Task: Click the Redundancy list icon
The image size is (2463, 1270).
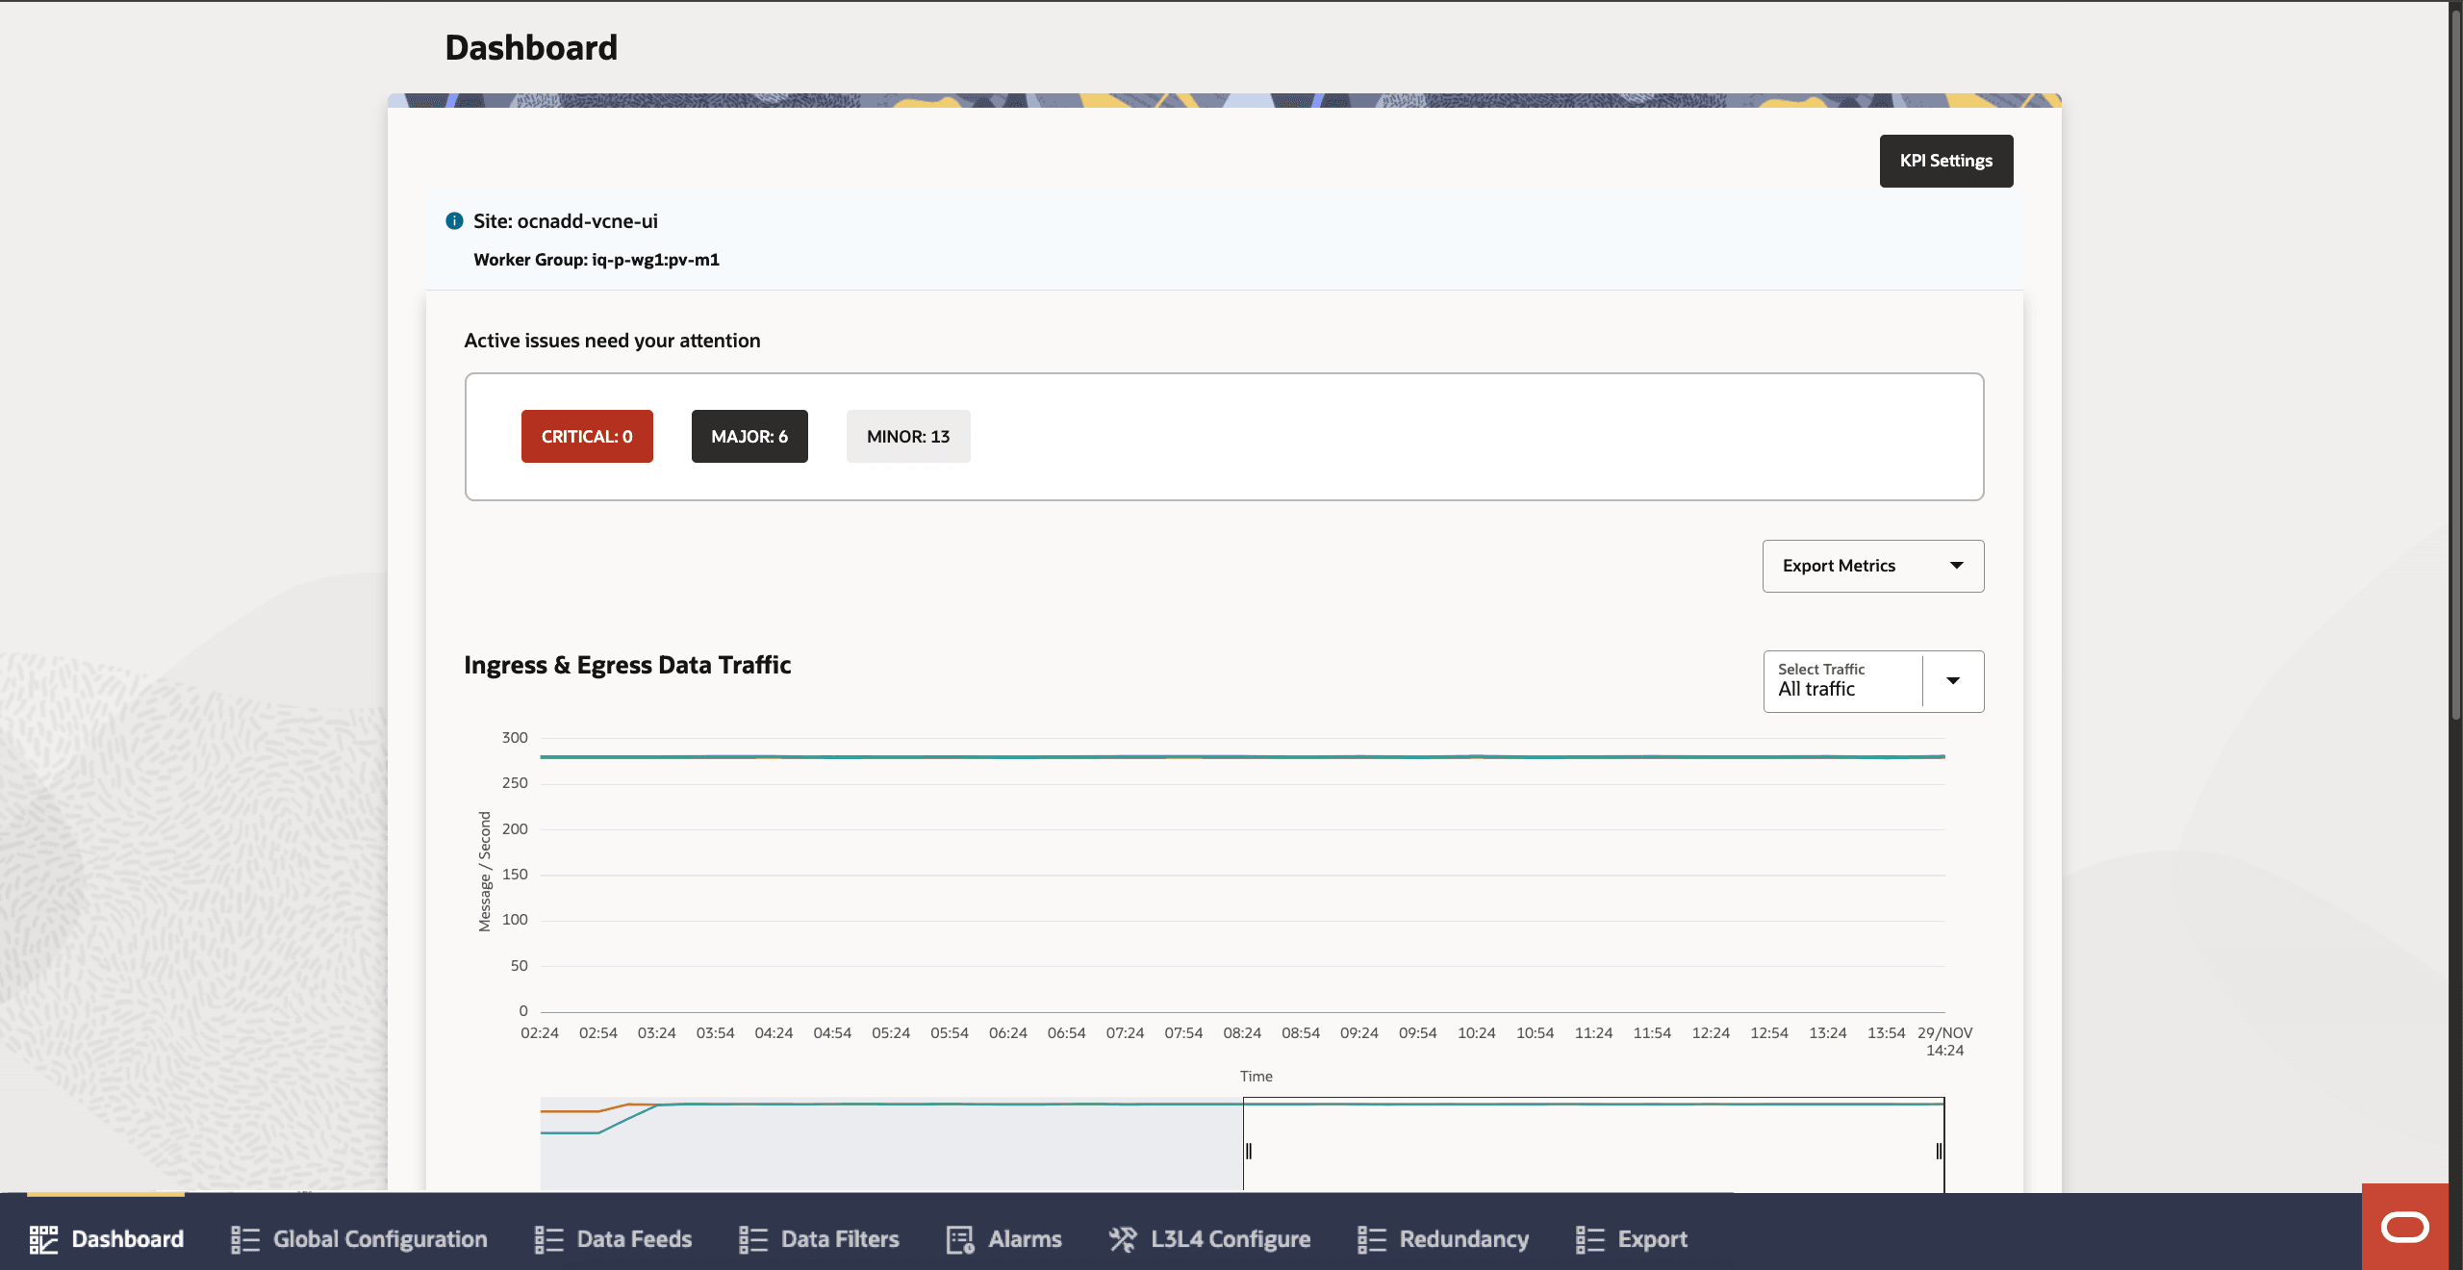Action: point(1371,1239)
